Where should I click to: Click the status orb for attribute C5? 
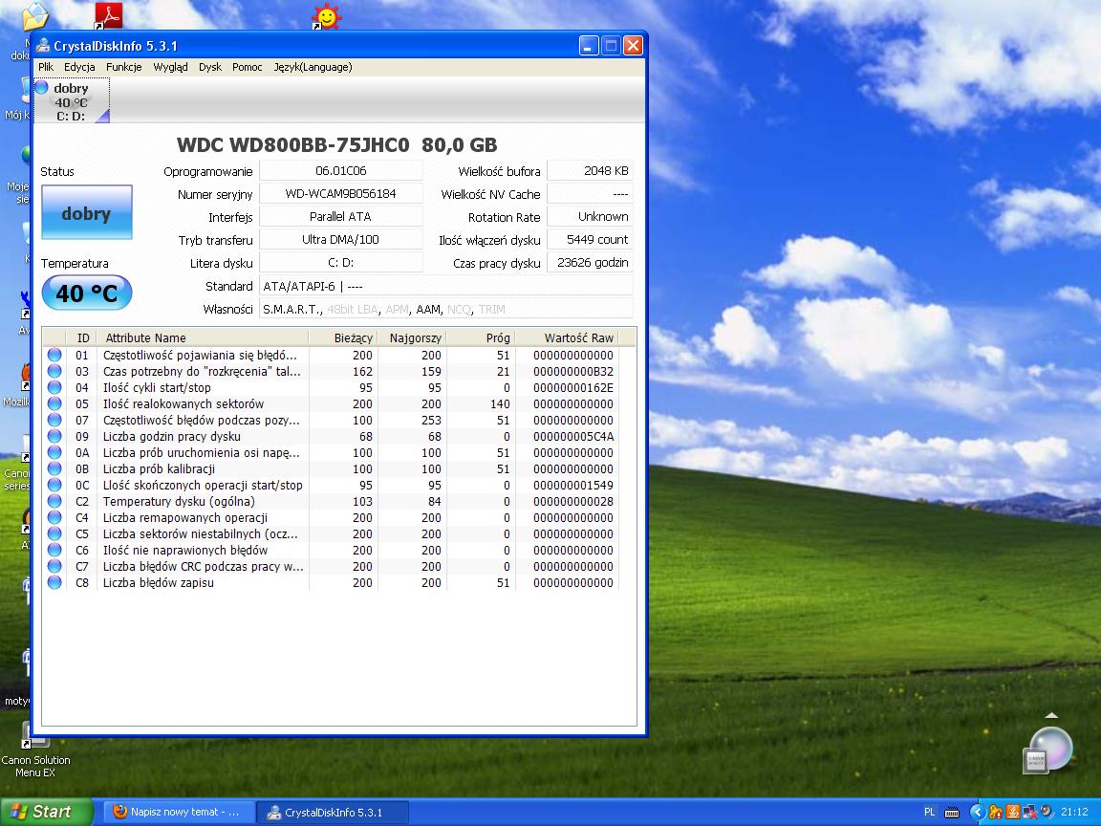[54, 533]
